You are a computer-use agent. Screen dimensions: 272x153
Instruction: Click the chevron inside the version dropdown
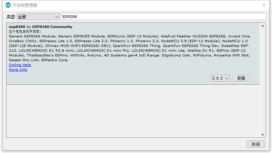tap(226, 79)
